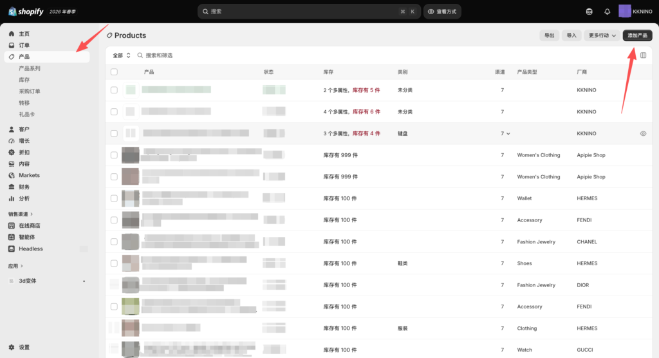Screen dimensions: 659x358
Task: Click the 导出 button
Action: click(549, 35)
